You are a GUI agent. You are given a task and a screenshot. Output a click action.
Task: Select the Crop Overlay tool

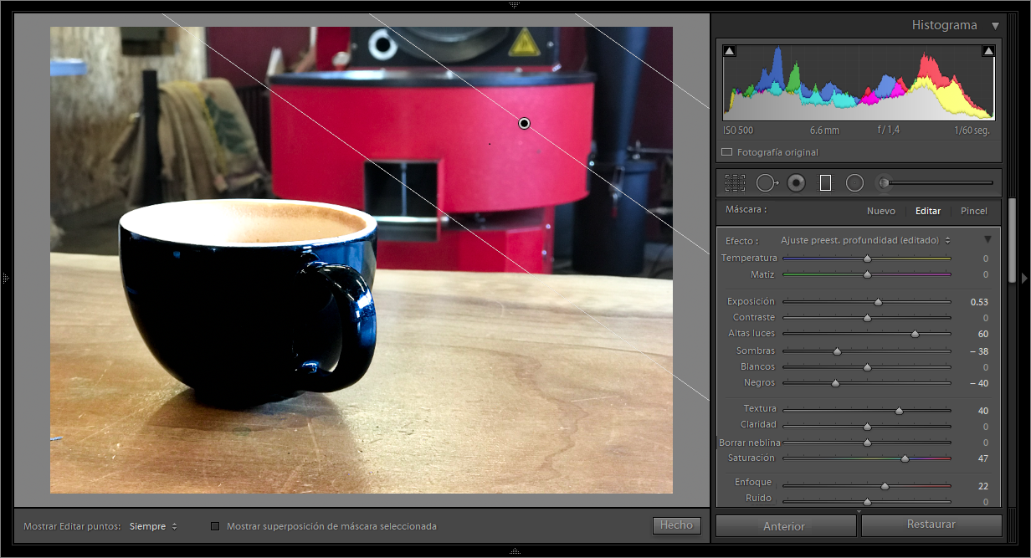pyautogui.click(x=735, y=182)
